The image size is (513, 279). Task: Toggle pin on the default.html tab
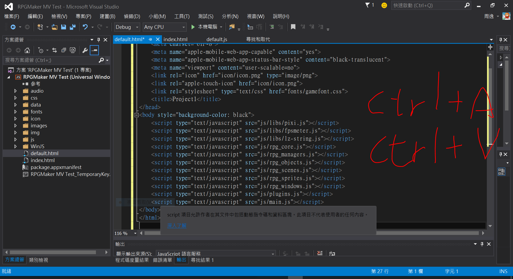[x=150, y=39]
